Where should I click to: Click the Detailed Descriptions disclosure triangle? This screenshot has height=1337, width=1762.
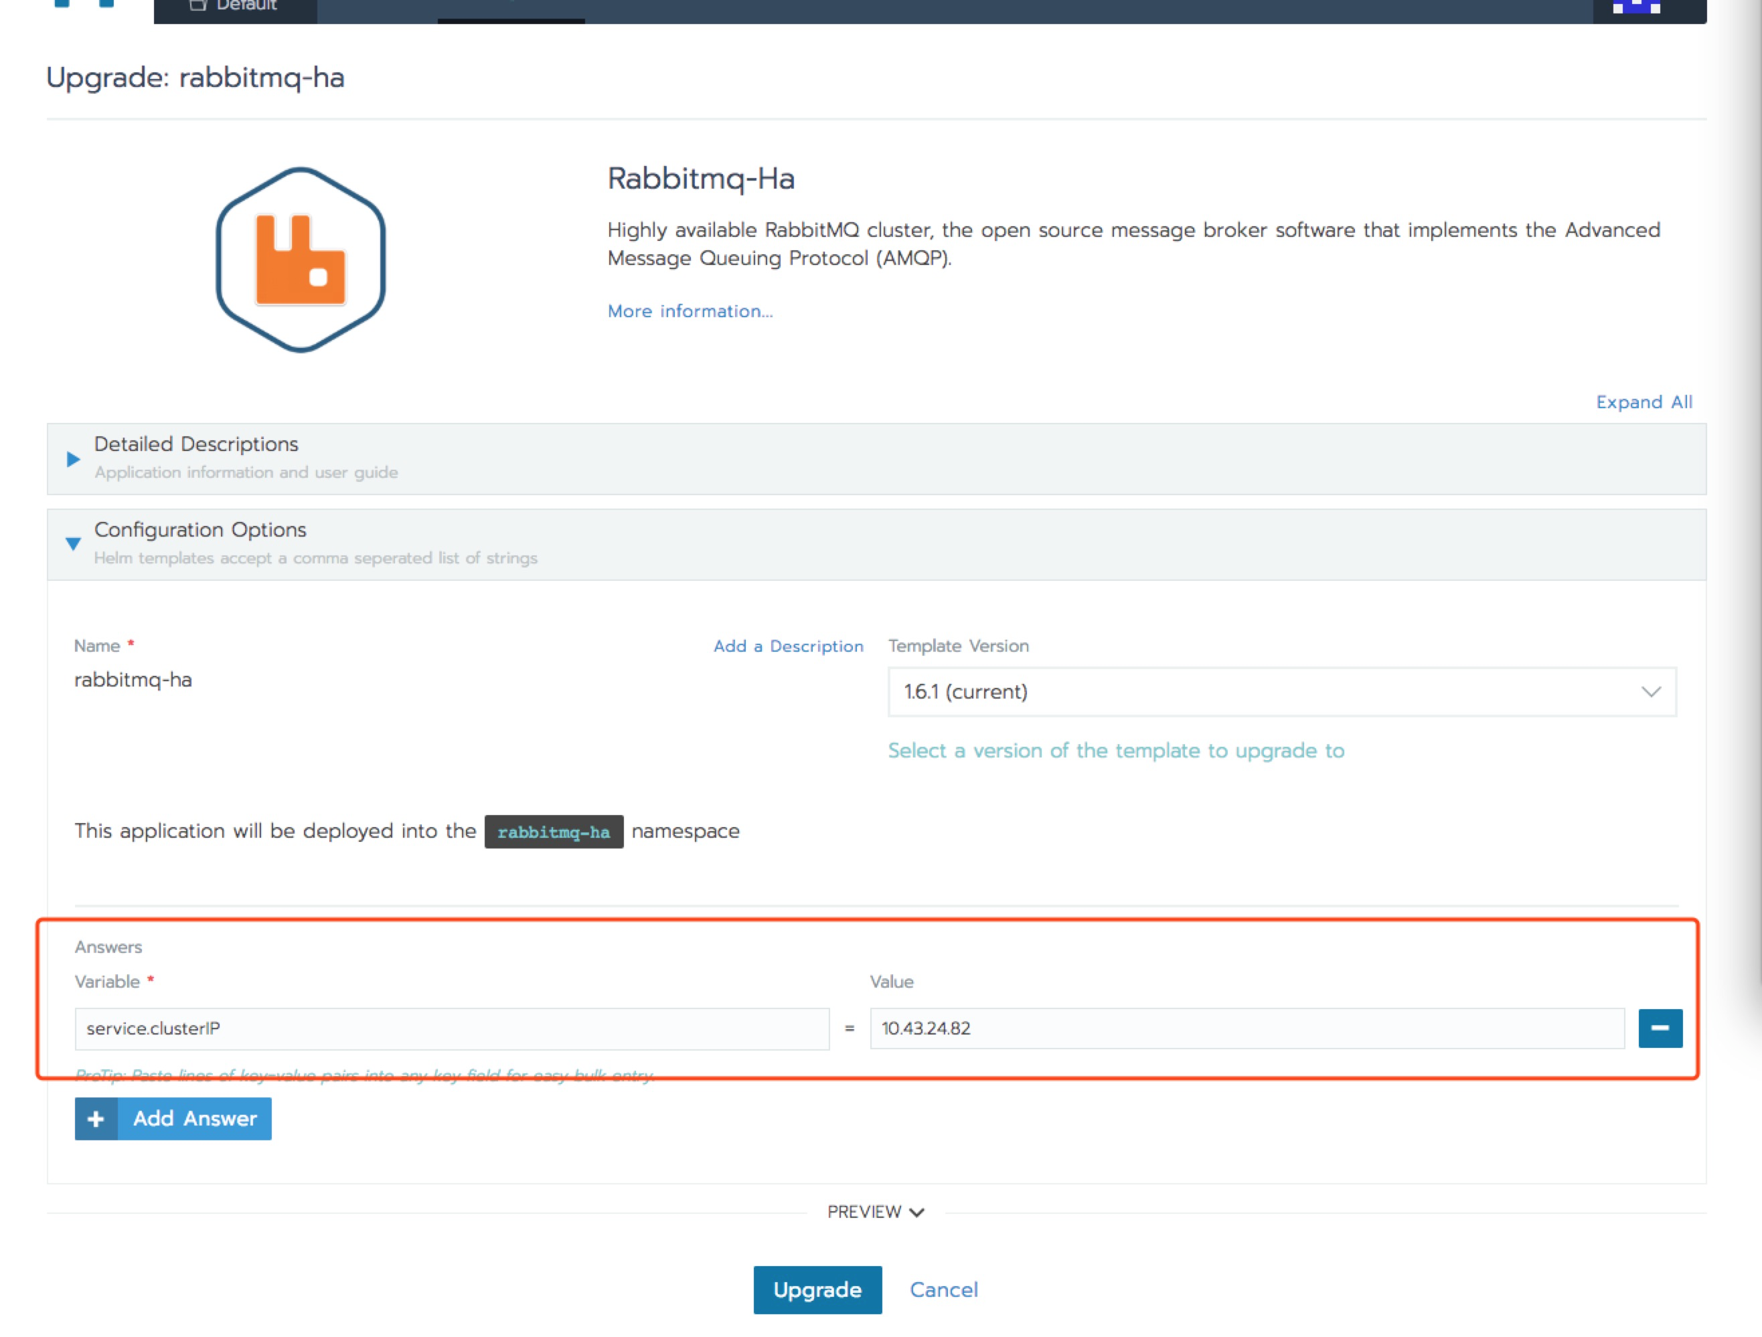pos(73,458)
